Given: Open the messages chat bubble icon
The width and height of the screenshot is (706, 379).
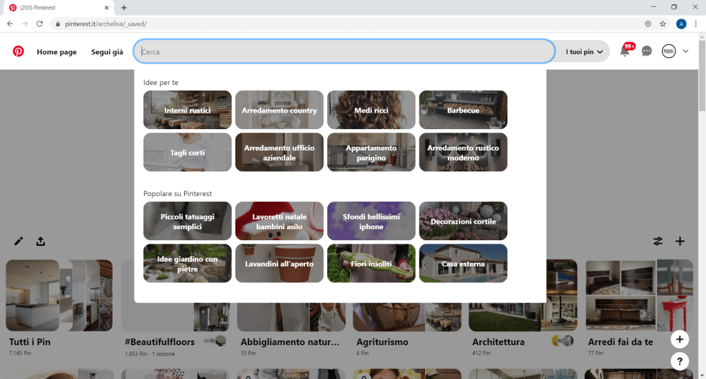Looking at the screenshot, I should 647,51.
